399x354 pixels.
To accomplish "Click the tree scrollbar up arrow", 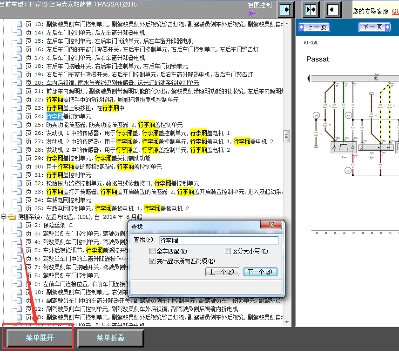I will tap(287, 22).
